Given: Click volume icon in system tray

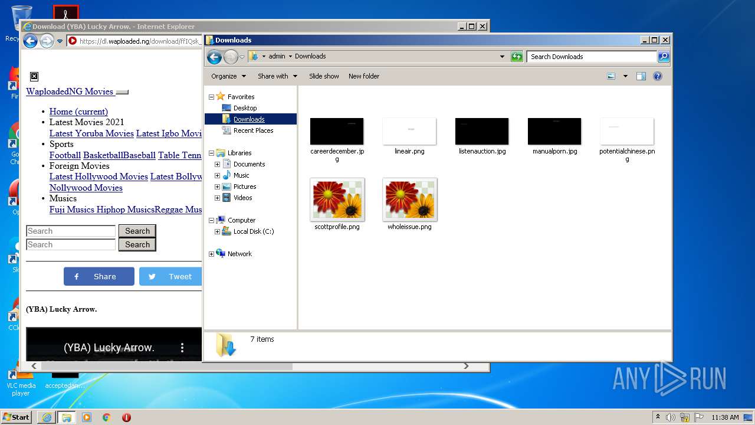Looking at the screenshot, I should [x=671, y=417].
